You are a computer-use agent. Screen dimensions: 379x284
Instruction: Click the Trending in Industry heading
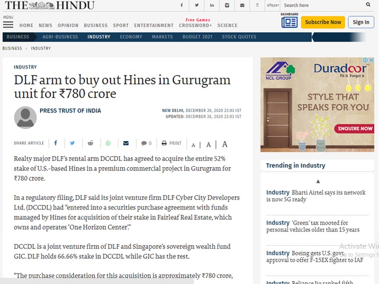point(296,165)
